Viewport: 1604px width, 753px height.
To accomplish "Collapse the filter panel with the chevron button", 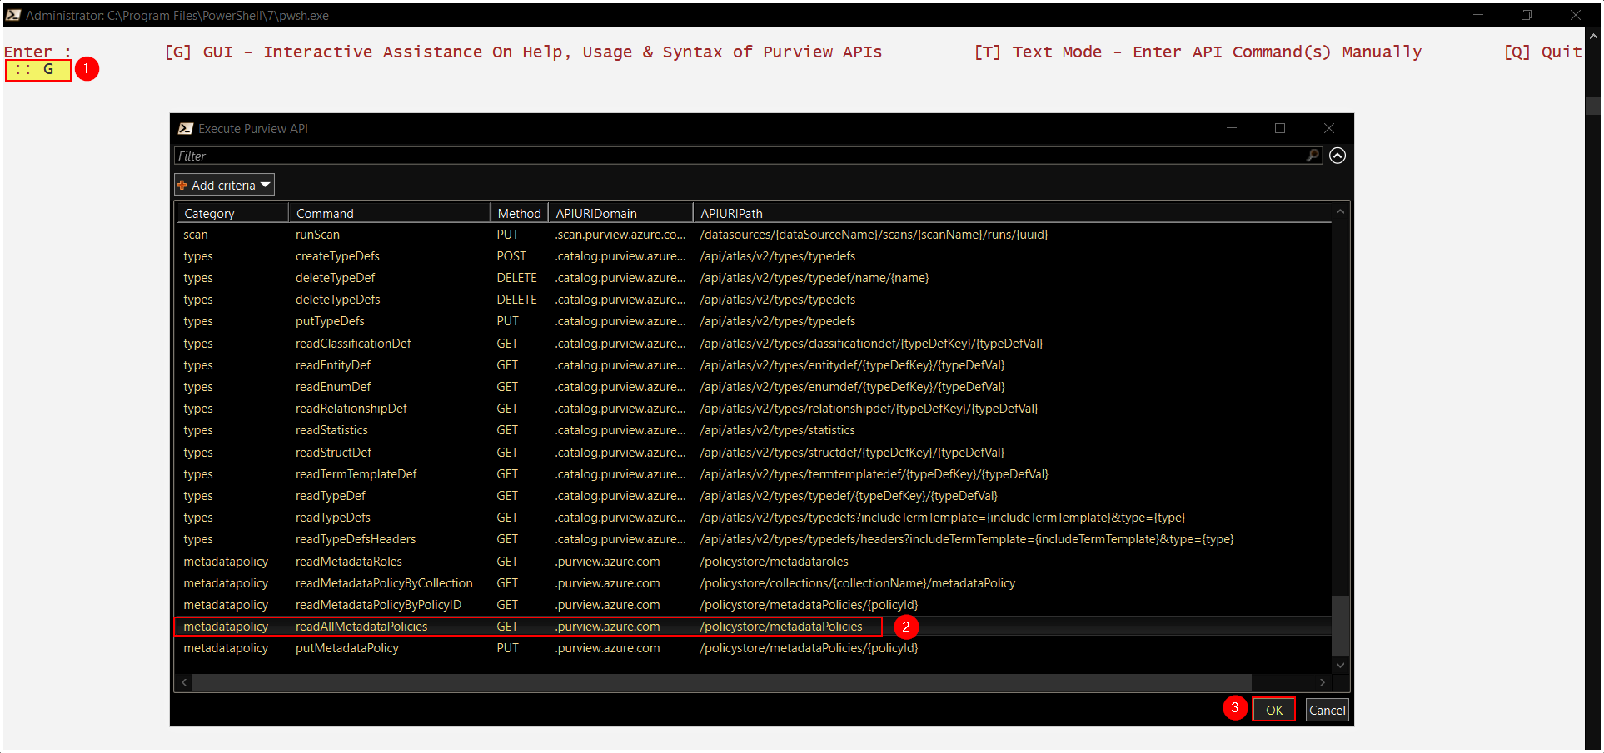I will click(1337, 156).
